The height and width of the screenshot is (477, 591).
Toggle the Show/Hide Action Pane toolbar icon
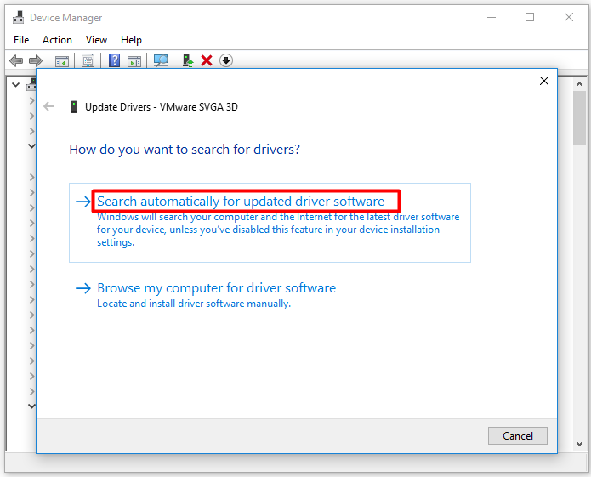tap(134, 60)
